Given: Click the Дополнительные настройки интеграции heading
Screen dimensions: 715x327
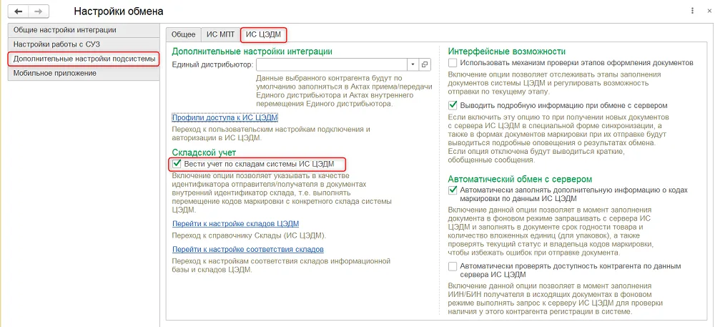Looking at the screenshot, I should (252, 51).
